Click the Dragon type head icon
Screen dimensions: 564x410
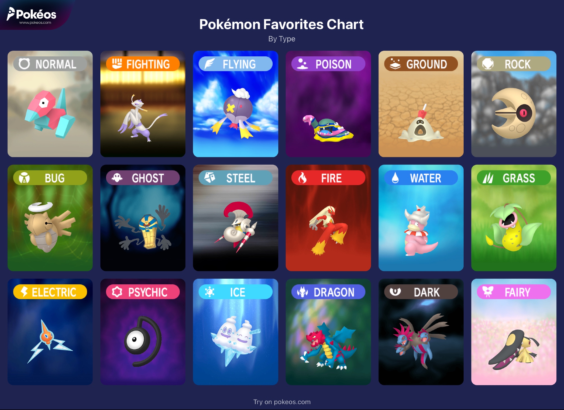[302, 292]
